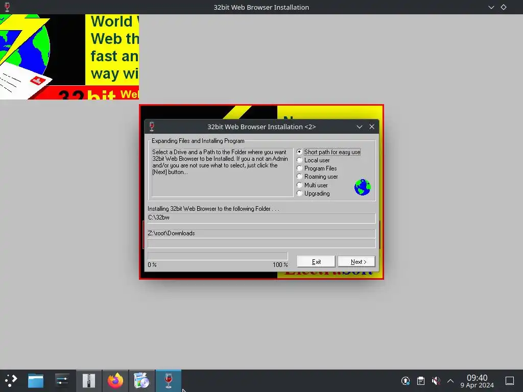Viewport: 523px width, 392px height.
Task: Restore the main installation window with diamond button
Action: click(504, 7)
